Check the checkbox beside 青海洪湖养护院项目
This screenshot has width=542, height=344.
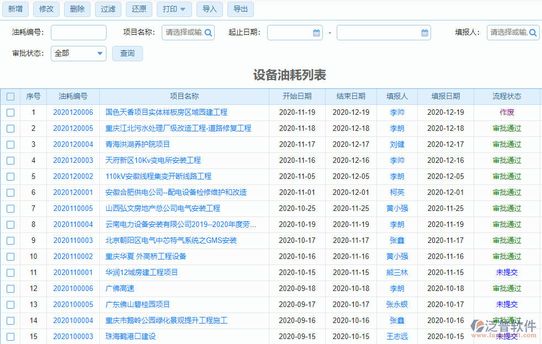10,144
